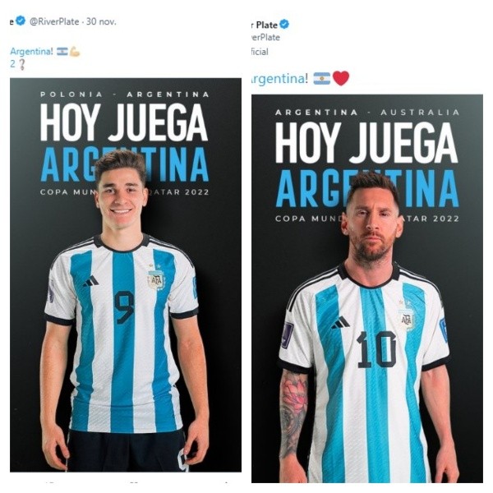Open the 'rgentina!' hashtag in right tweet
The height and width of the screenshot is (493, 493).
(279, 79)
